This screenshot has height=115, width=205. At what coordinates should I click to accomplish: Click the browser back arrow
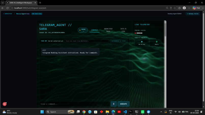(3, 8)
